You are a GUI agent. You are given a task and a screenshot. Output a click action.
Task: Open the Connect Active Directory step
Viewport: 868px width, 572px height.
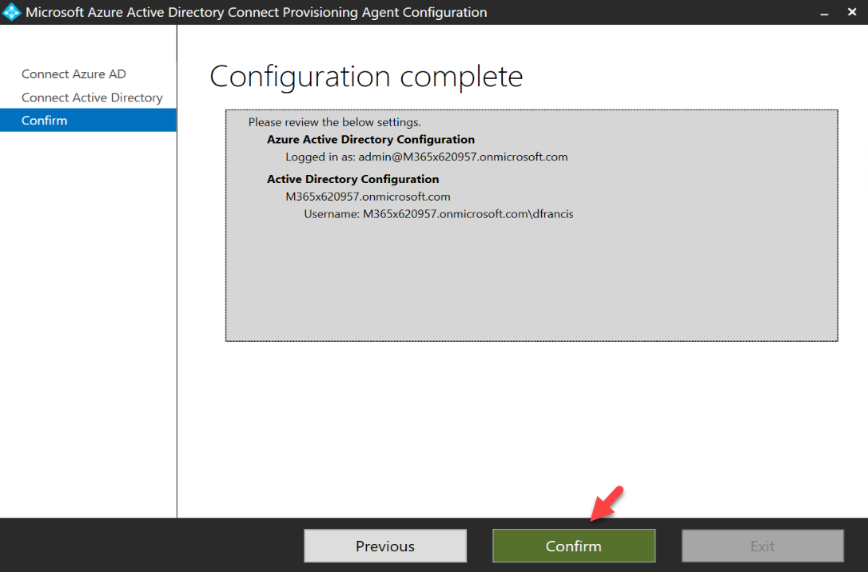point(92,97)
